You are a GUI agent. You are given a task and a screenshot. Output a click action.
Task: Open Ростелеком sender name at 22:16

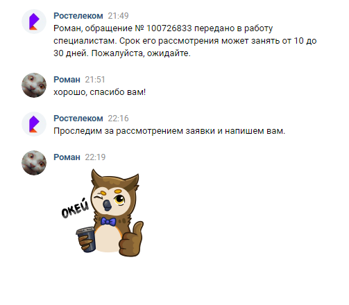click(x=78, y=119)
